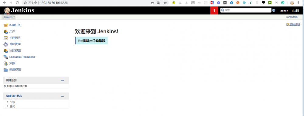
Task: Click the Lockable Resources icon
Action: click(x=5, y=57)
